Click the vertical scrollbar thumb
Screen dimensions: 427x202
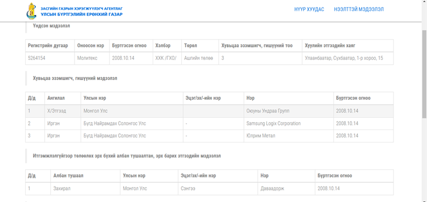[x=424, y=74]
